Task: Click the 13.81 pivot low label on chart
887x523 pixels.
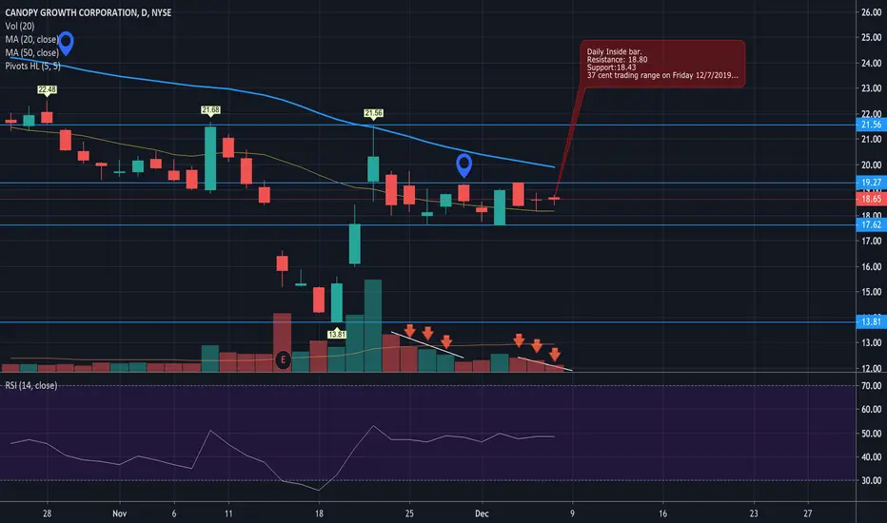Action: coord(337,334)
